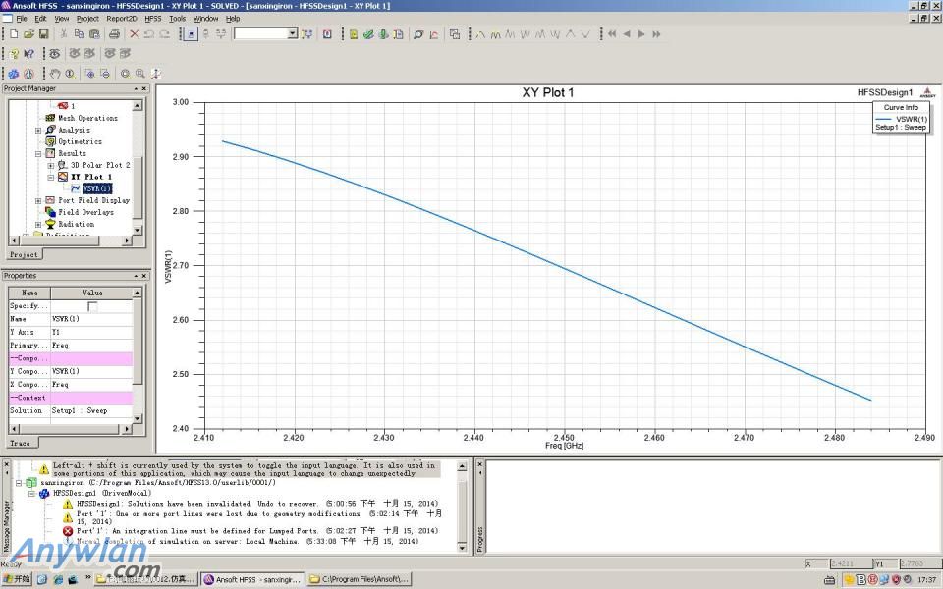This screenshot has height=589, width=943.
Task: Select VSWR(1) trace in project tree
Action: [x=96, y=188]
